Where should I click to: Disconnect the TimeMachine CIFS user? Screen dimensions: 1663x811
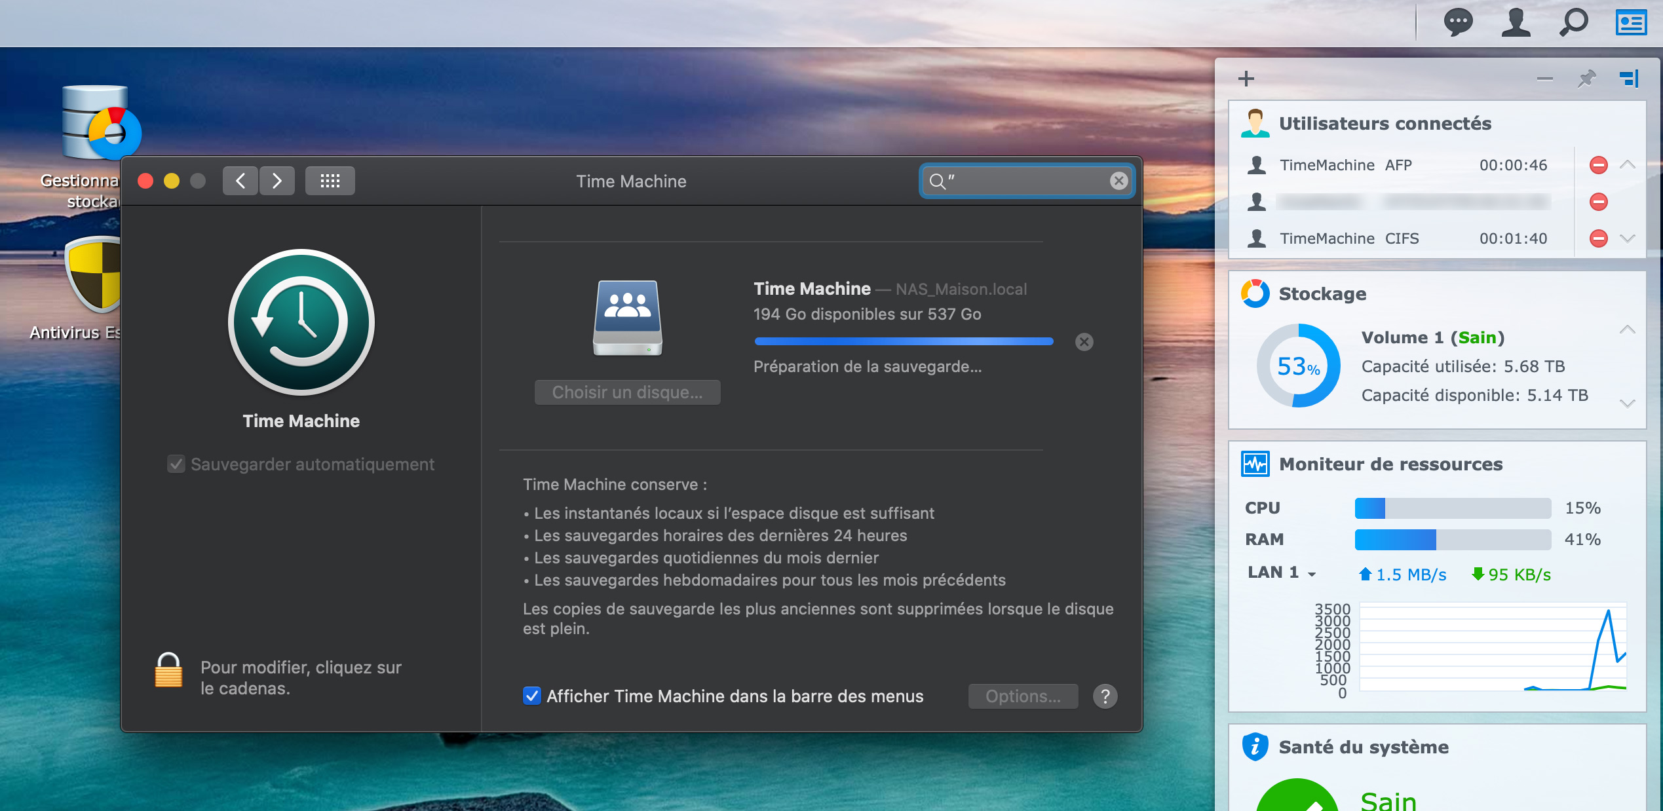pyautogui.click(x=1598, y=238)
